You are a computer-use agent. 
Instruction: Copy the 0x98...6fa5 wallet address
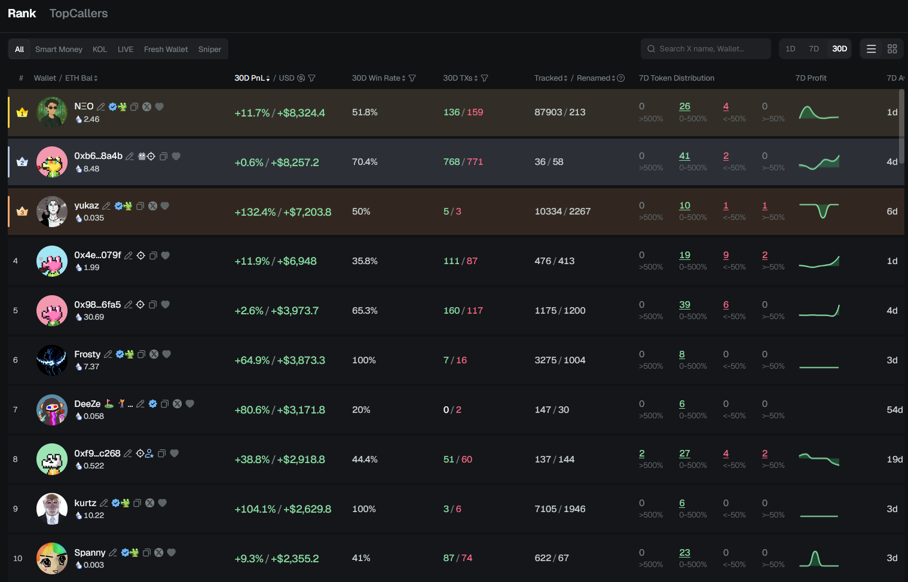coord(153,305)
